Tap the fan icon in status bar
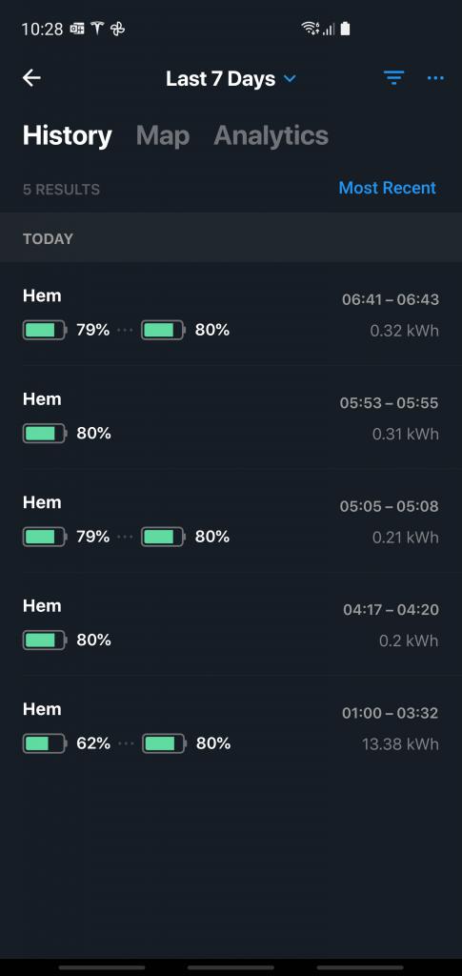The width and height of the screenshot is (462, 976). [x=117, y=29]
